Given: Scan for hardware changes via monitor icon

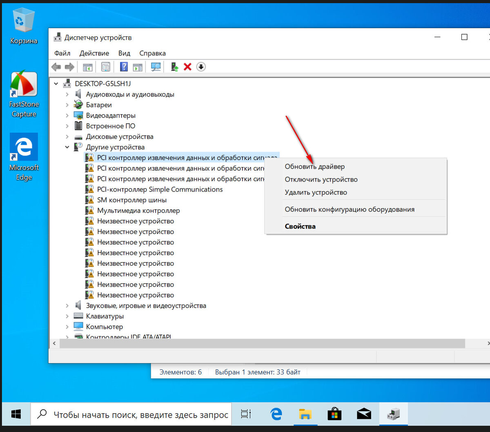Looking at the screenshot, I should 156,67.
